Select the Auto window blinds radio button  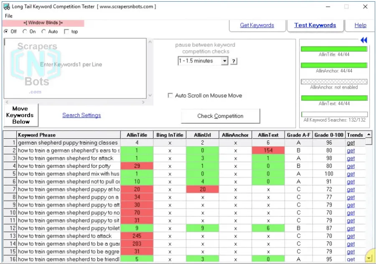(43, 31)
